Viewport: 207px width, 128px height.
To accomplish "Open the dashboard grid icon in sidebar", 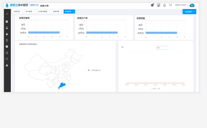I will [7, 21].
